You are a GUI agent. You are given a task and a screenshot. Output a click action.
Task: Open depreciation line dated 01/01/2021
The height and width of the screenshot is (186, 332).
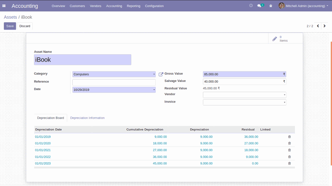(43, 150)
